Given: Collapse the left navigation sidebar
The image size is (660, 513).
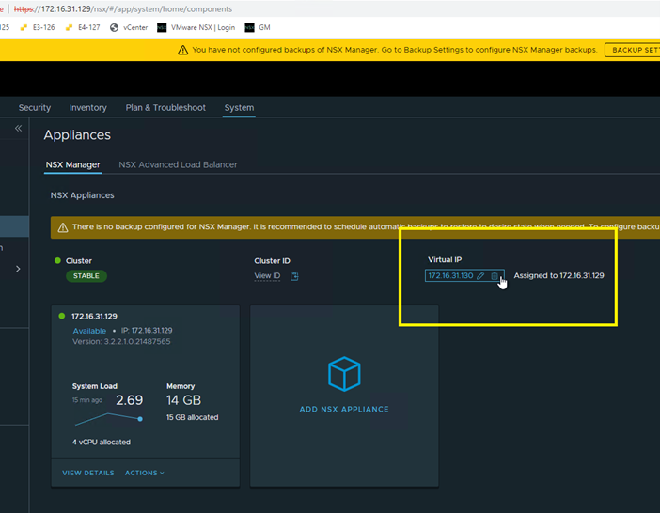Looking at the screenshot, I should click(x=18, y=128).
